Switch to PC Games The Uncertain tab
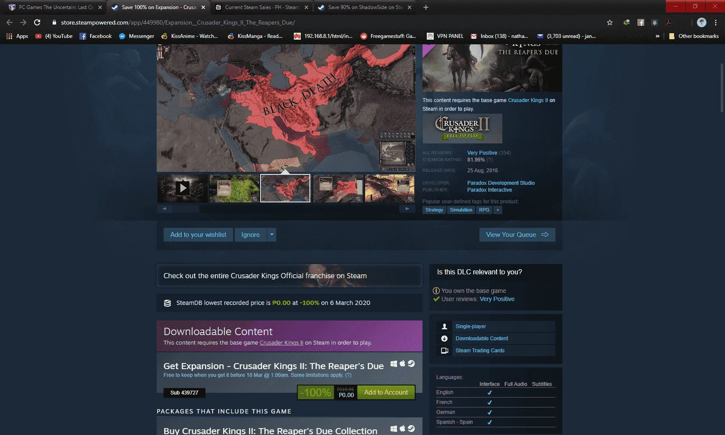 [55, 7]
